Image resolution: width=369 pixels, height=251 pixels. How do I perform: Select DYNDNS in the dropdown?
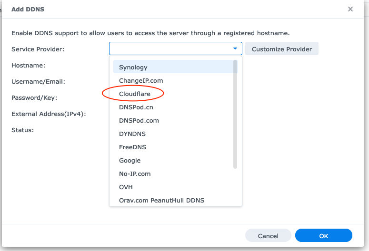point(132,134)
